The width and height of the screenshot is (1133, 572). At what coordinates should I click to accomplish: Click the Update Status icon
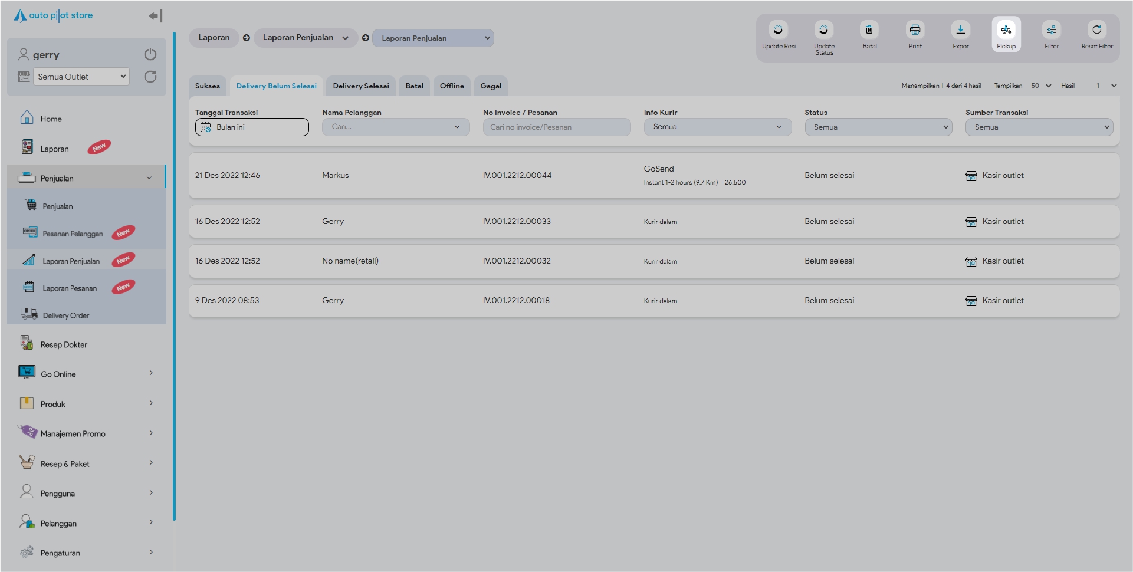[823, 30]
